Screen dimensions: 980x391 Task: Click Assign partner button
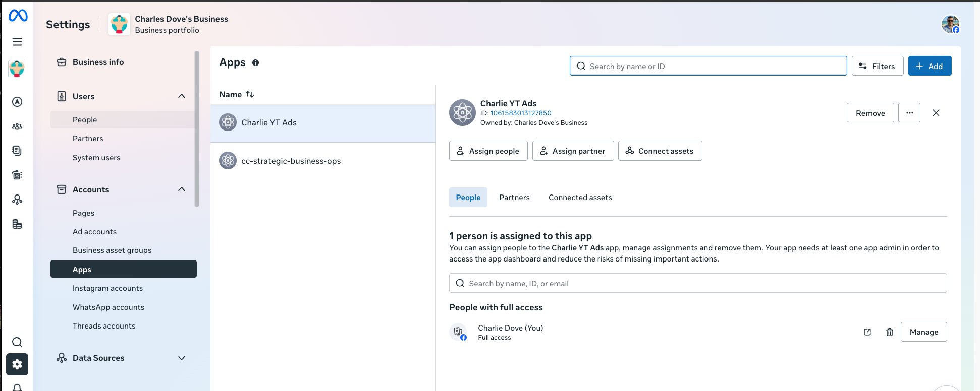tap(573, 151)
